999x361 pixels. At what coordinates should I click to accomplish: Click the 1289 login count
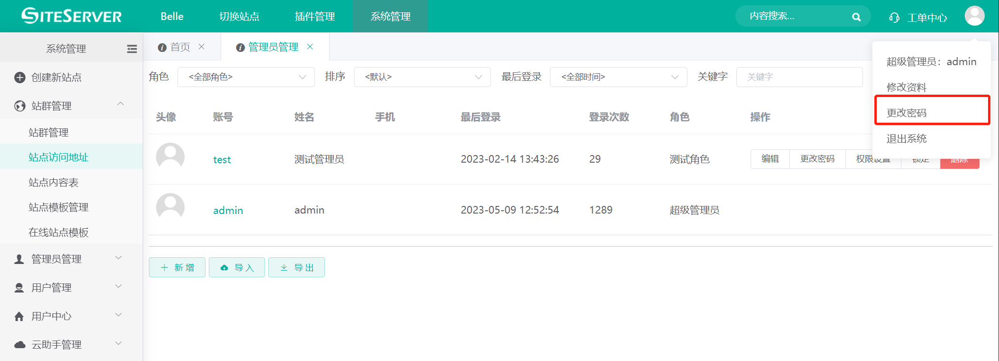tap(600, 210)
